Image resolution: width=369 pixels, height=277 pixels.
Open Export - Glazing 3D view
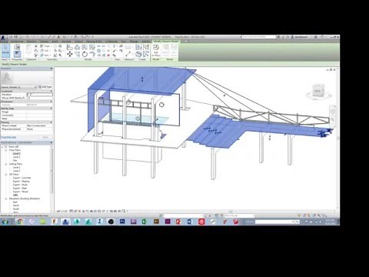click(22, 182)
